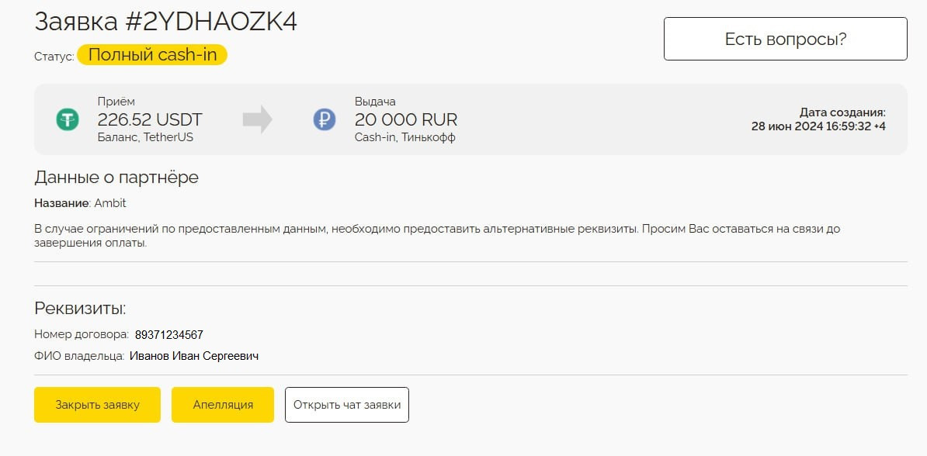Click the "Данные о партнёре" section heading

click(116, 177)
